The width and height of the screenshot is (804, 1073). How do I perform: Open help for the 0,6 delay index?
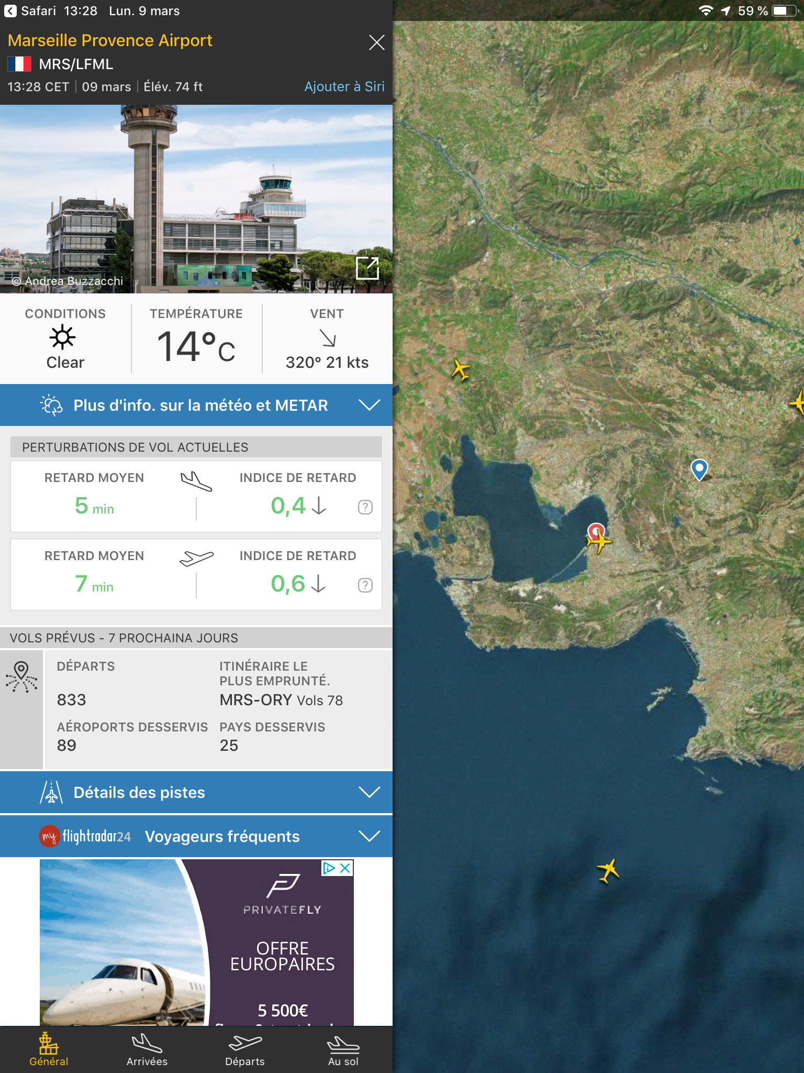pyautogui.click(x=365, y=585)
